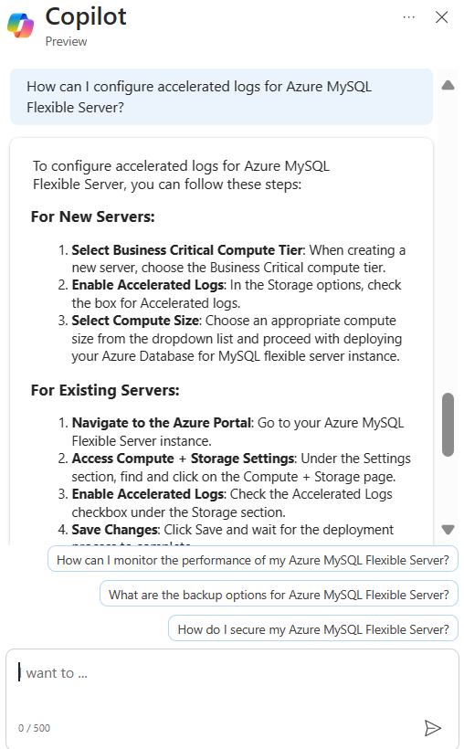Click the 0 / 500 character counter
Viewport: 464px width, 749px height.
(x=34, y=728)
